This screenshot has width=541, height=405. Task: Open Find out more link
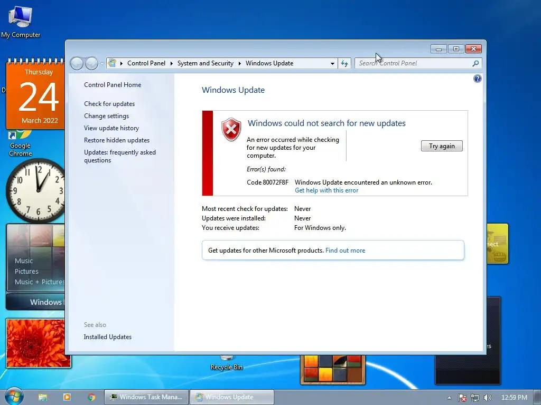[345, 250]
